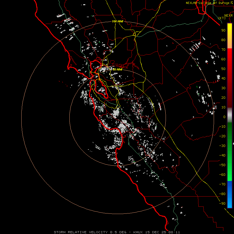Click the NEXR label near the legend
The height and width of the screenshot is (234, 234).
pos(228,16)
